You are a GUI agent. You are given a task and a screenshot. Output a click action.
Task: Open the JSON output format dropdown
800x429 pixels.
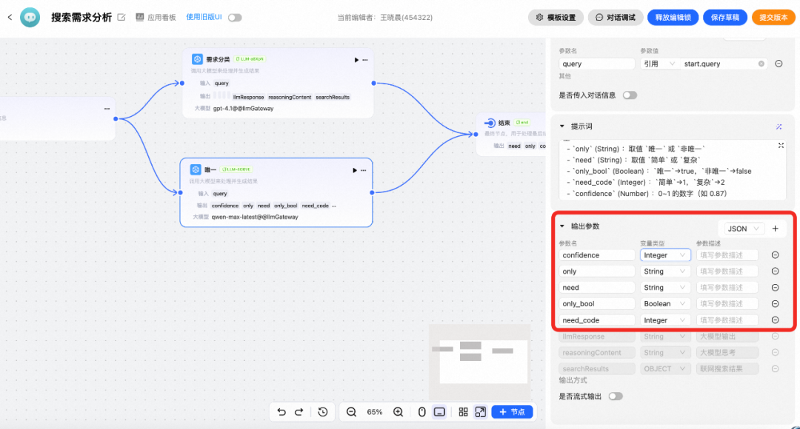[742, 229]
